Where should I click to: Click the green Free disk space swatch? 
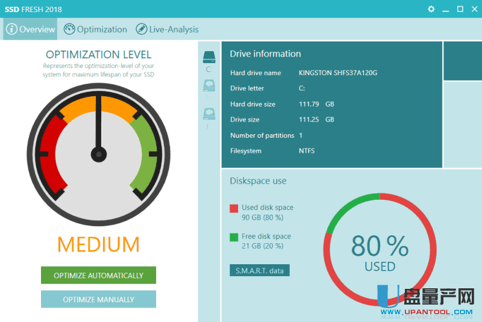[234, 237]
